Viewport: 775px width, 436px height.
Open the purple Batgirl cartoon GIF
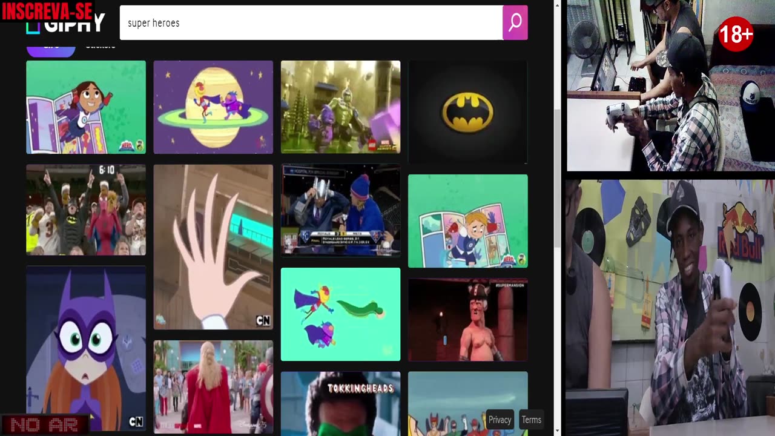[x=86, y=348]
